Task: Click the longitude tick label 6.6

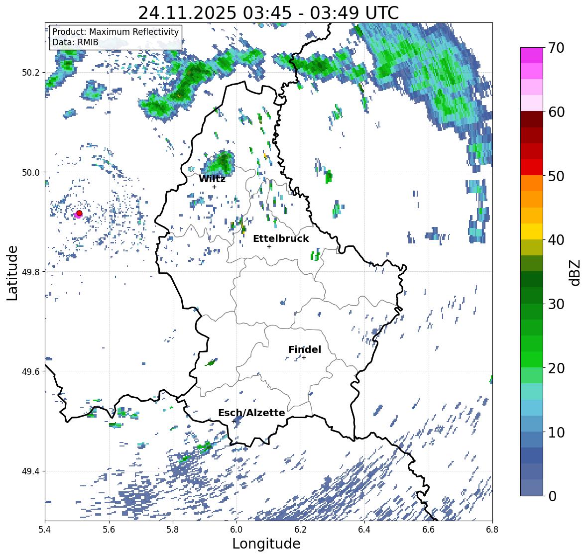Action: coord(429,530)
